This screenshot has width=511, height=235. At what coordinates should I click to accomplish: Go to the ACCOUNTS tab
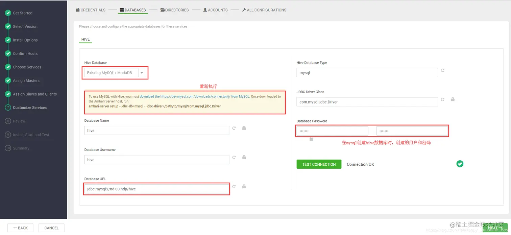click(215, 10)
